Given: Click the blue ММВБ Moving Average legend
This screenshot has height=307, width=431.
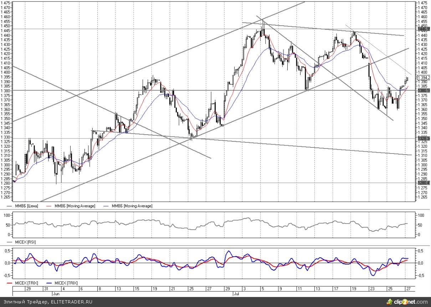Looking at the screenshot, I should pyautogui.click(x=131, y=206).
